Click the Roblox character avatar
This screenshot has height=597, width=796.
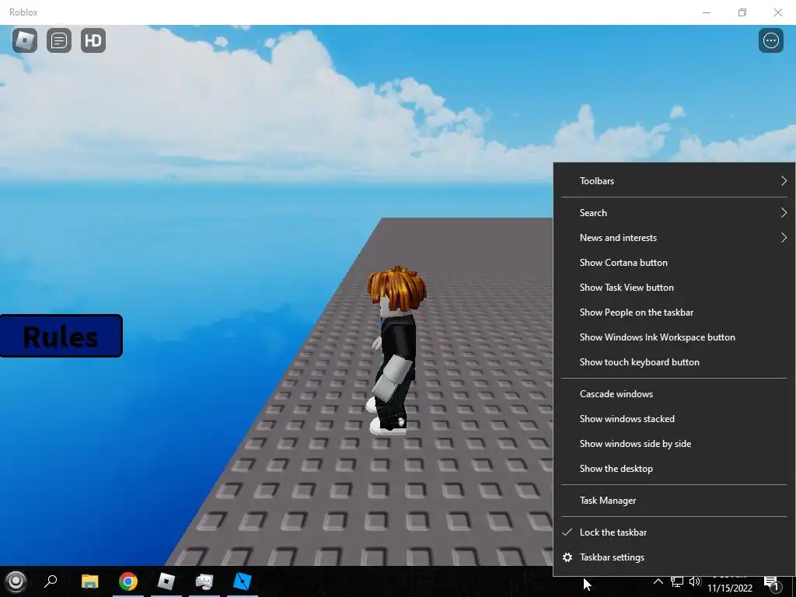(396, 351)
